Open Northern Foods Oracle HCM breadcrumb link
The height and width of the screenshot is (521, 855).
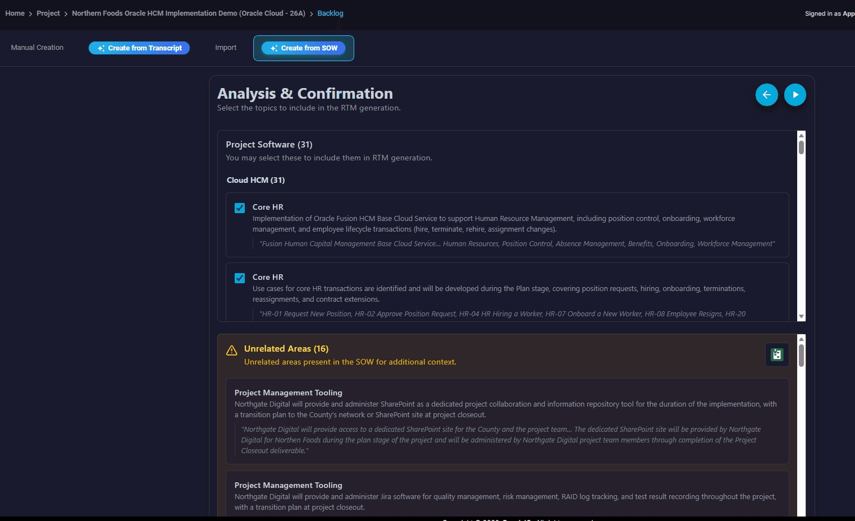pos(189,13)
